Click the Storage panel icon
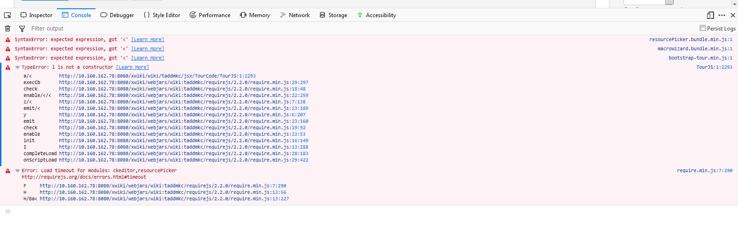738x252 pixels. click(322, 15)
